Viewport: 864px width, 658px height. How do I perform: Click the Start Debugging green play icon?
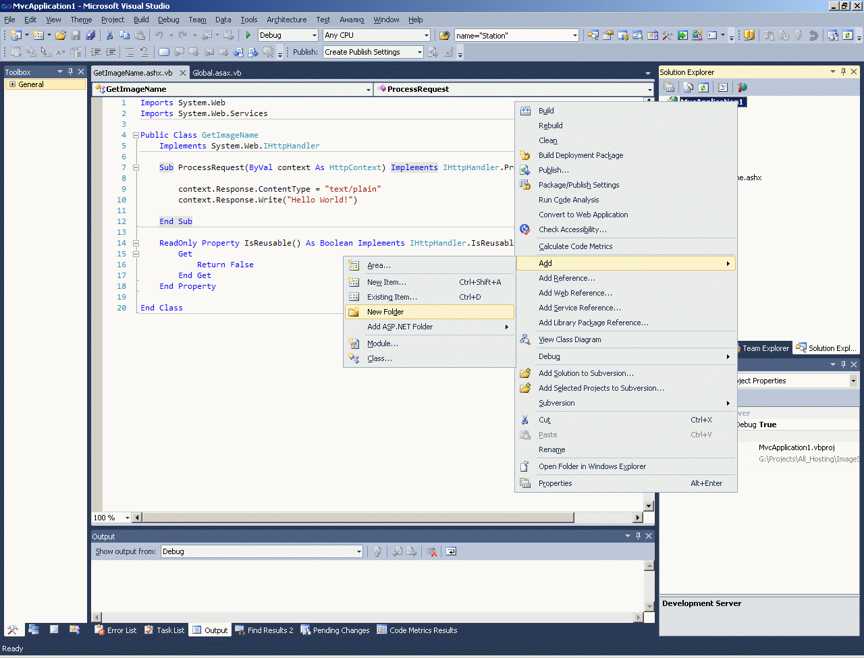tap(248, 35)
